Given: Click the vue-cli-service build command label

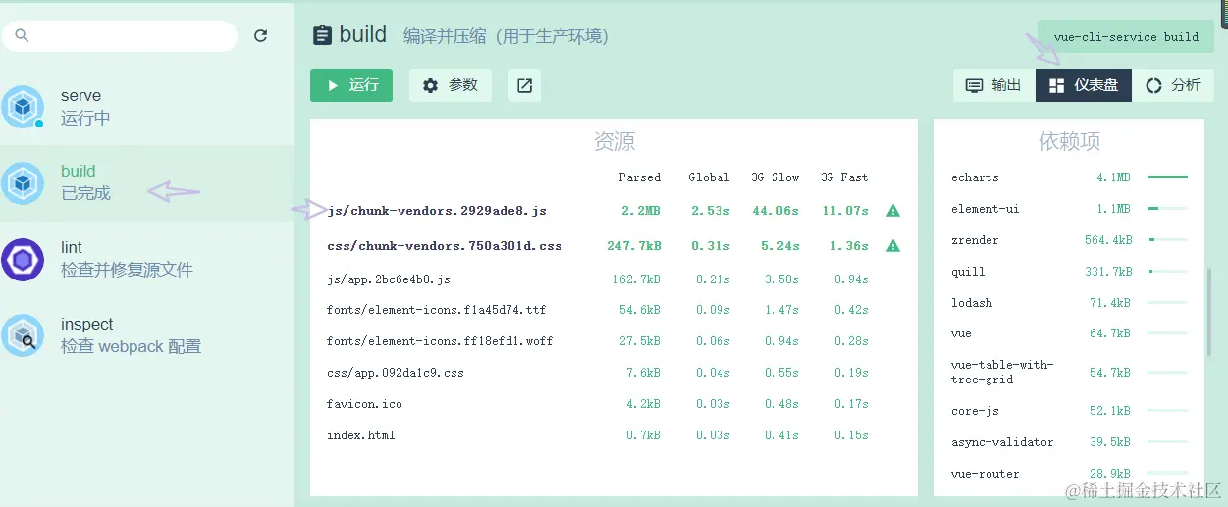Looking at the screenshot, I should (x=1126, y=37).
